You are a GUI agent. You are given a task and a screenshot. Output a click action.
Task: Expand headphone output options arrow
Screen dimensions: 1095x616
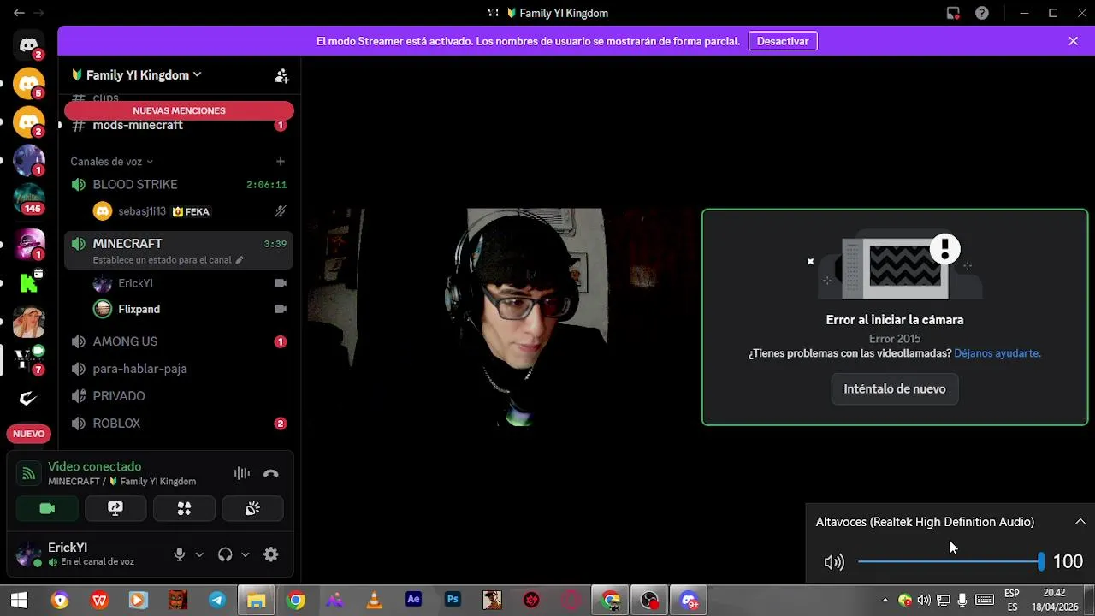pos(245,554)
